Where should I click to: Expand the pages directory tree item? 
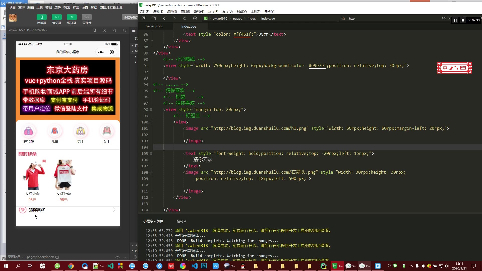237,18
